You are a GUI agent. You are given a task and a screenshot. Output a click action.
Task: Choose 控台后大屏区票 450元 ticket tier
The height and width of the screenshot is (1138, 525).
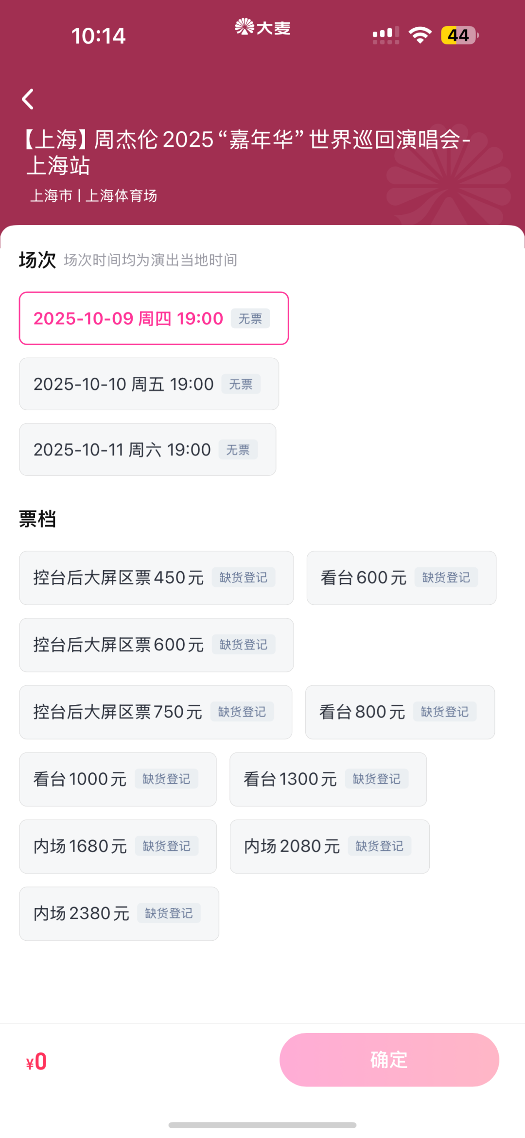(x=157, y=578)
